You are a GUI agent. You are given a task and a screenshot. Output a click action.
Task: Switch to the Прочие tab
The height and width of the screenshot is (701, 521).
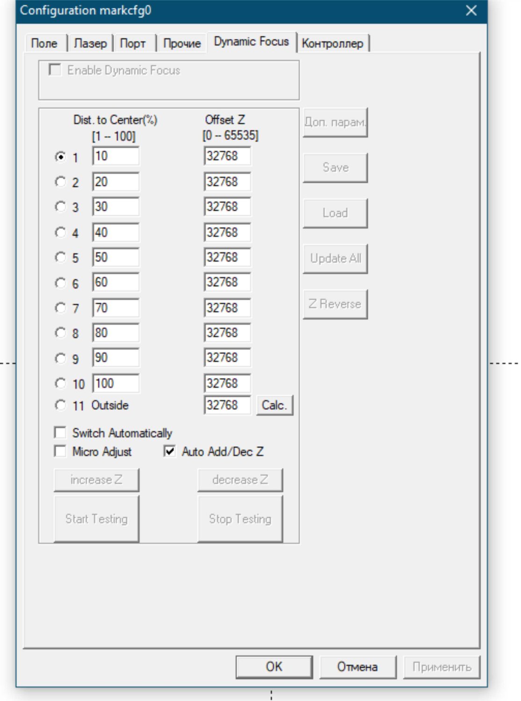click(182, 43)
